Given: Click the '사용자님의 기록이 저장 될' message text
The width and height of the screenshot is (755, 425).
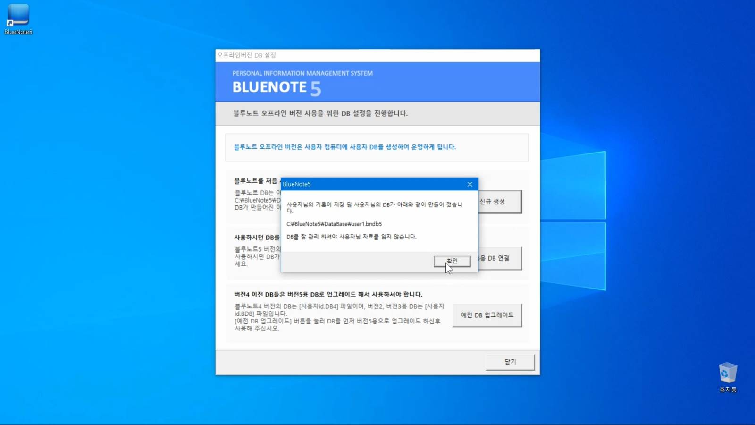Looking at the screenshot, I should click(x=375, y=207).
